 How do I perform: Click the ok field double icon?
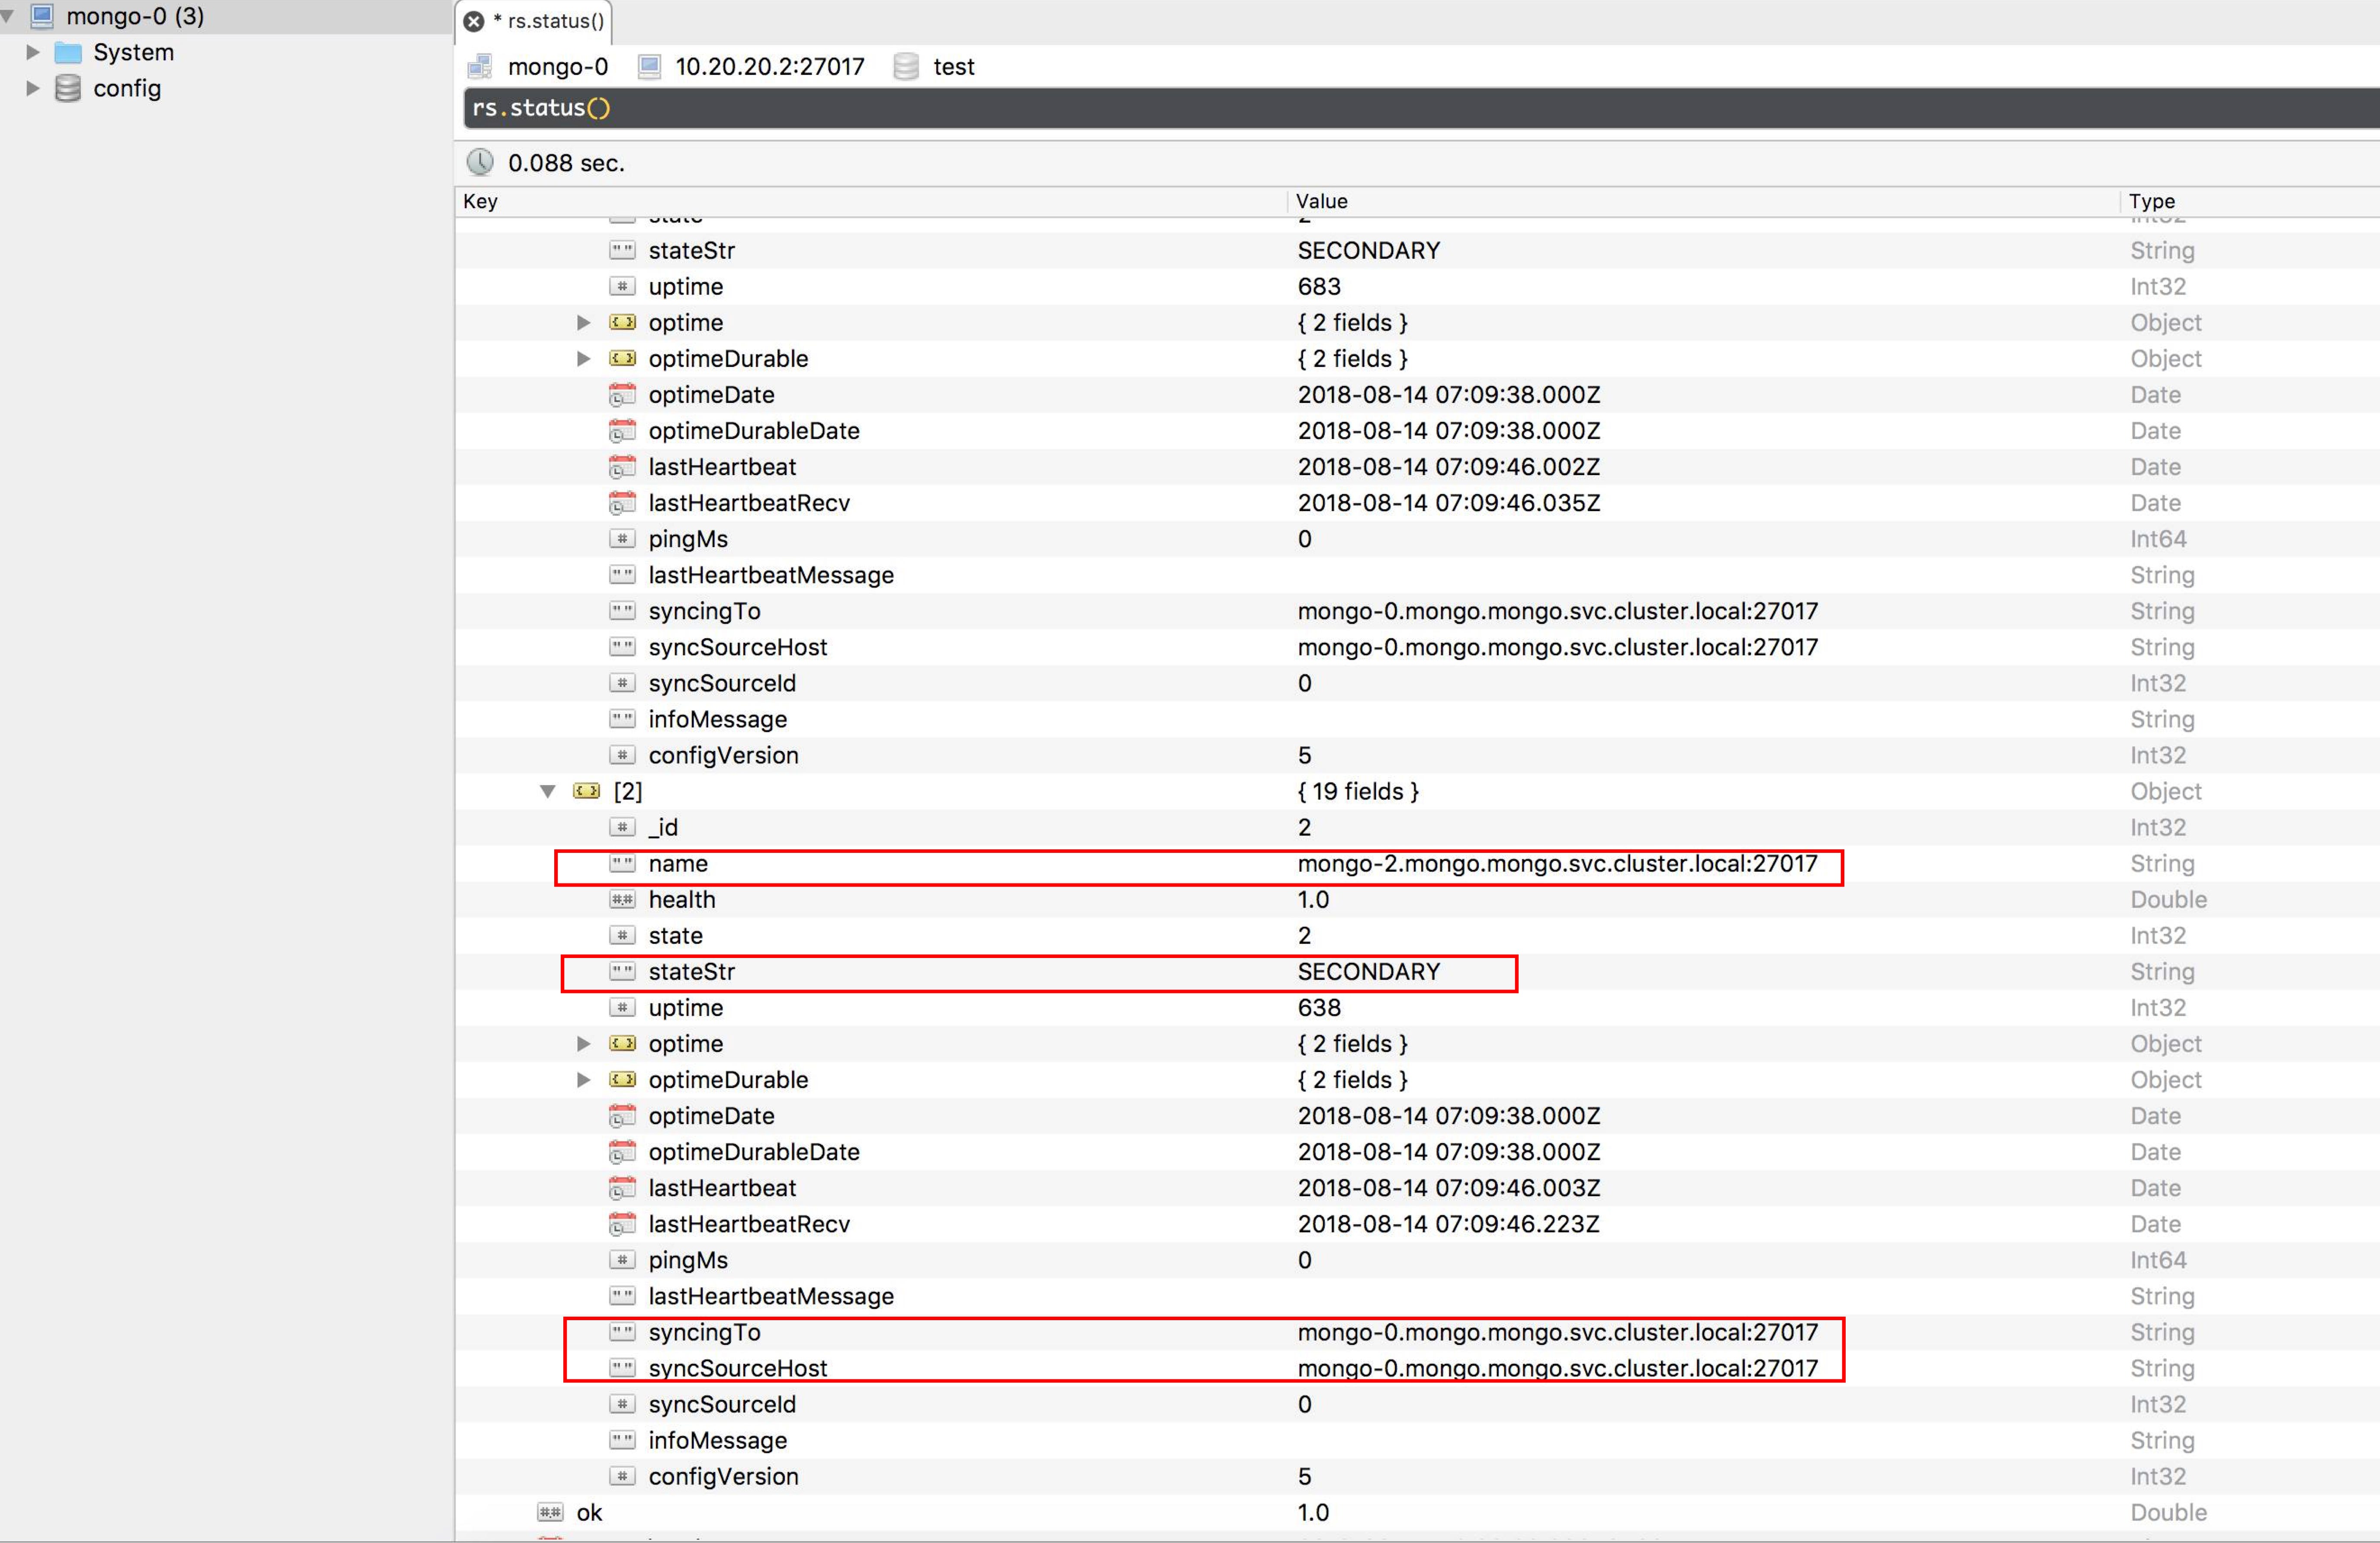[x=550, y=1512]
